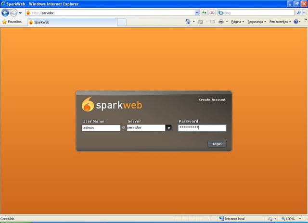Expand the printer options dropdown arrow
Image resolution: width=308 pixels, height=223 pixels.
(x=227, y=22)
